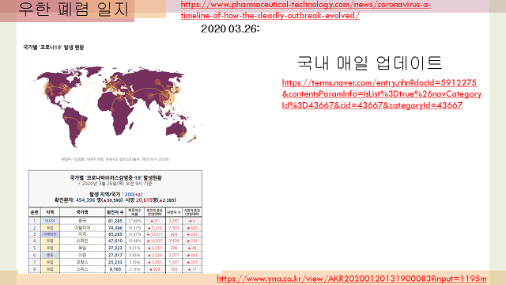The height and width of the screenshot is (285, 506).
Task: Click the country name '스위스' in row 8
Action: pyautogui.click(x=82, y=269)
